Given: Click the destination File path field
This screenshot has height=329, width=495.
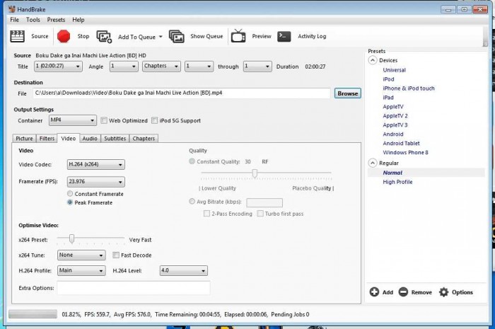Looking at the screenshot, I should pos(182,93).
